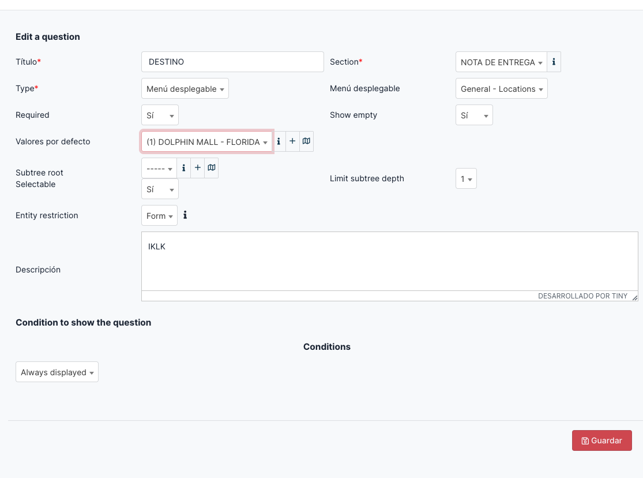Open the Section dropdown labeled NOTA DE ENTREGA

(x=501, y=62)
